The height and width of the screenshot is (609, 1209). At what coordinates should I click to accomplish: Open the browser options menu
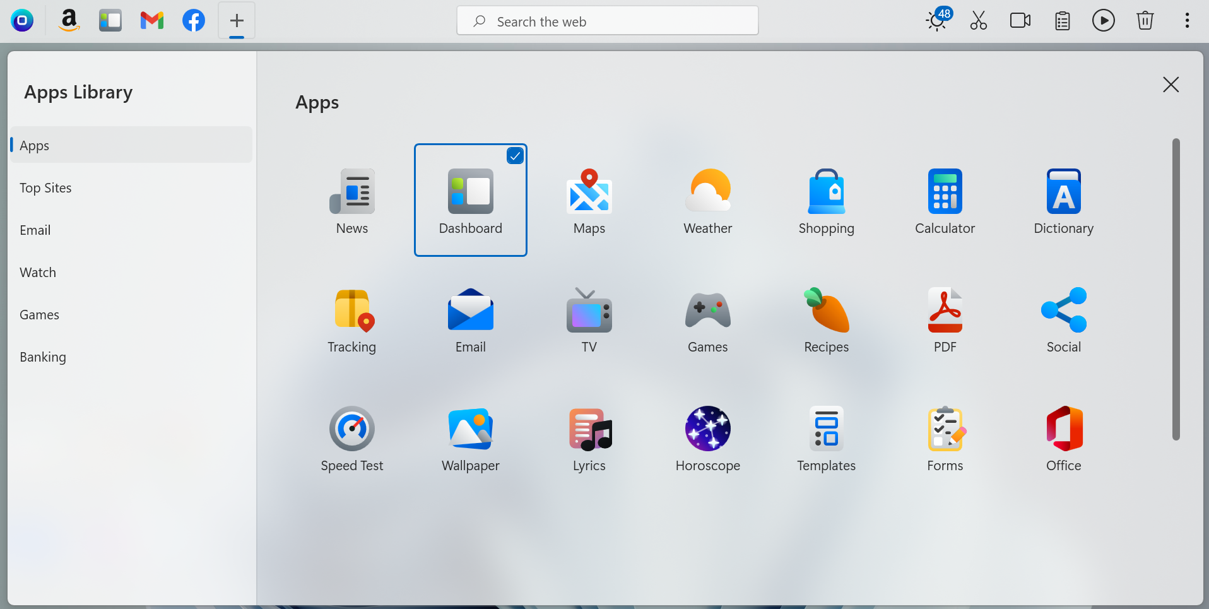click(x=1186, y=20)
